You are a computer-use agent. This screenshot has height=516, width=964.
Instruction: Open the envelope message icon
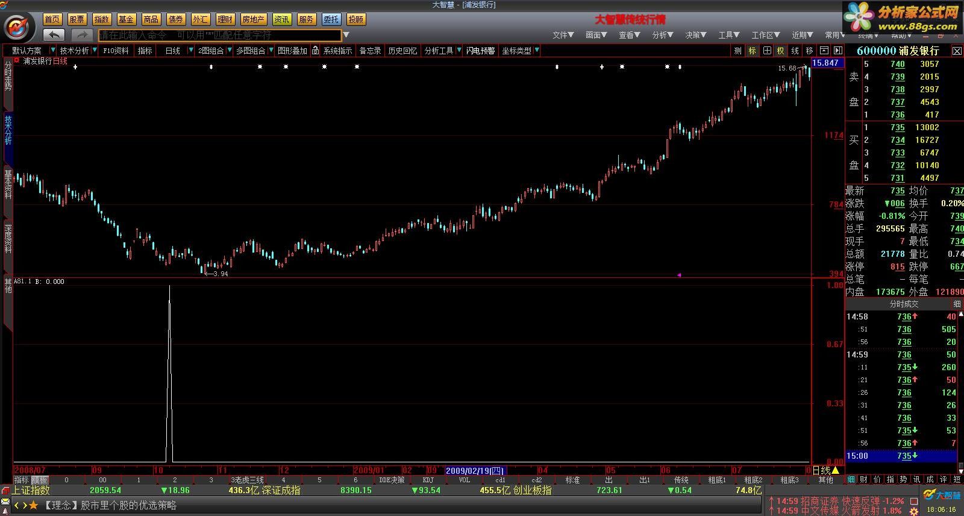pos(5,501)
